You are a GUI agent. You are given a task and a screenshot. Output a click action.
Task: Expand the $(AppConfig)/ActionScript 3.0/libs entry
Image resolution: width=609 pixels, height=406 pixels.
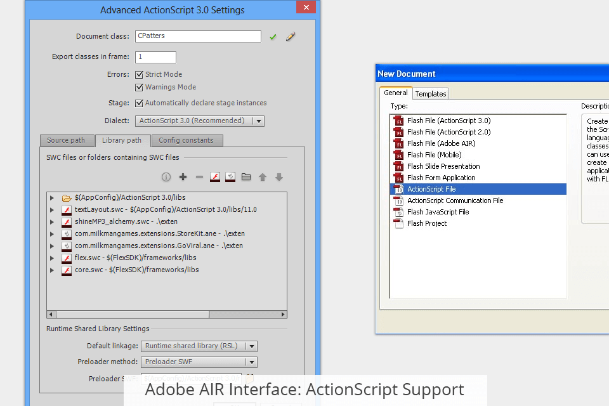point(52,198)
